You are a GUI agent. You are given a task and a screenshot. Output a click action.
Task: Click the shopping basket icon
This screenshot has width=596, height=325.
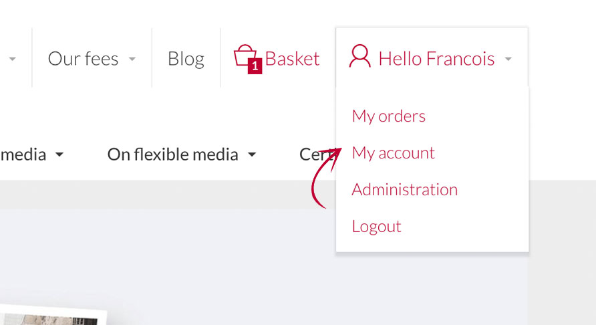[245, 56]
